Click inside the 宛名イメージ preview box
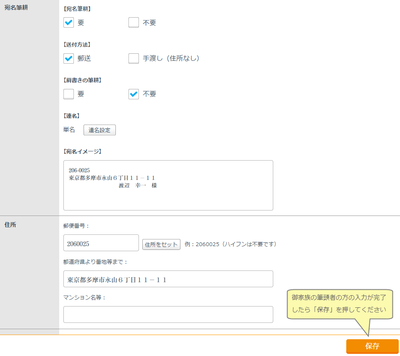This screenshot has width=400, height=356. pyautogui.click(x=168, y=185)
